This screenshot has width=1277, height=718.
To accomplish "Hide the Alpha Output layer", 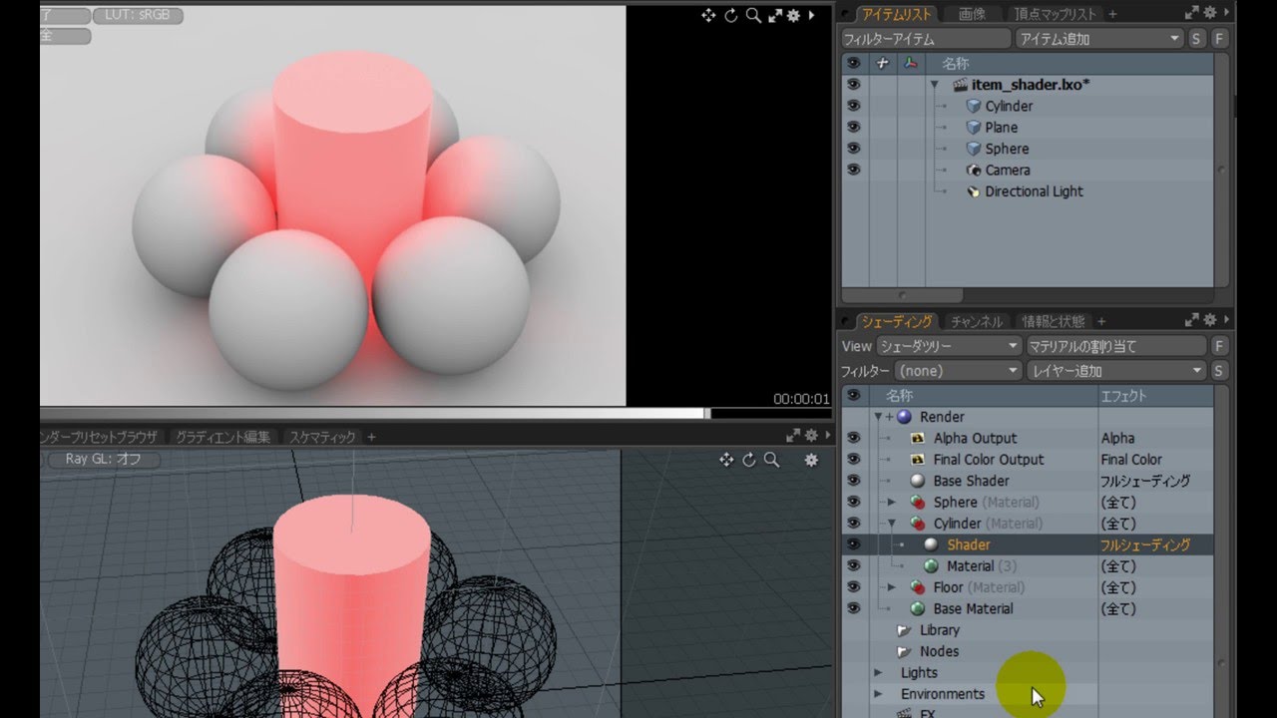I will (854, 438).
